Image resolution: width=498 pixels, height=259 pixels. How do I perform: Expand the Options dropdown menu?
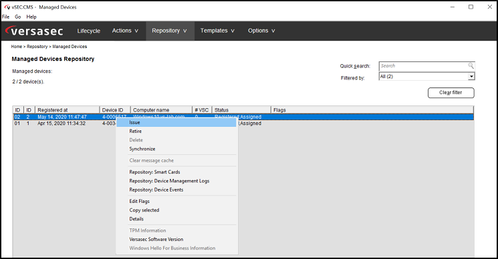click(261, 31)
